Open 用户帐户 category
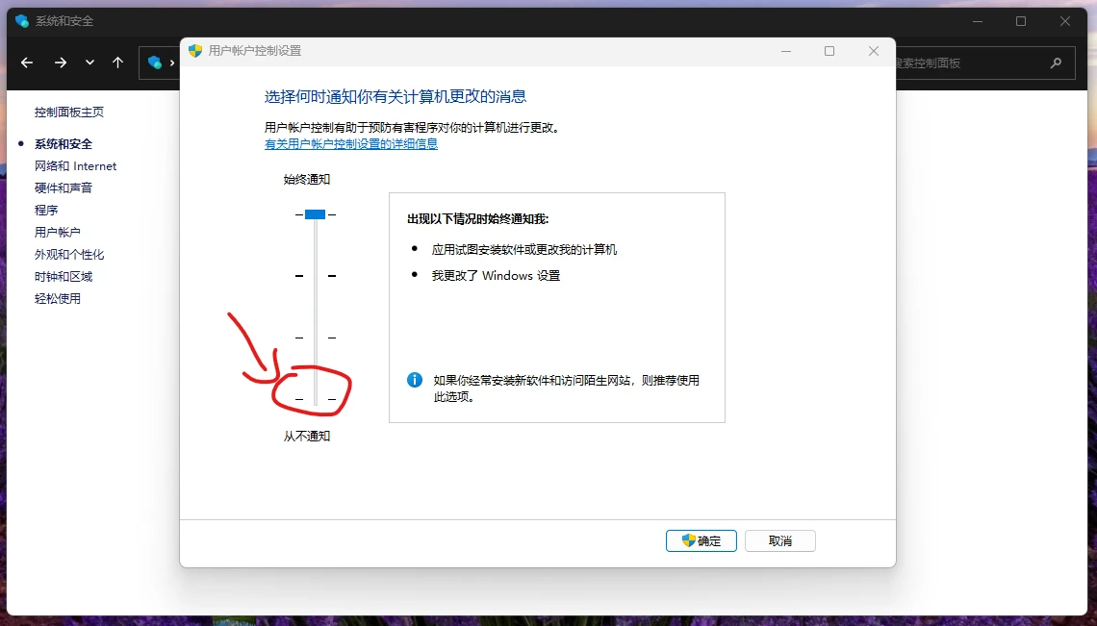 point(58,233)
